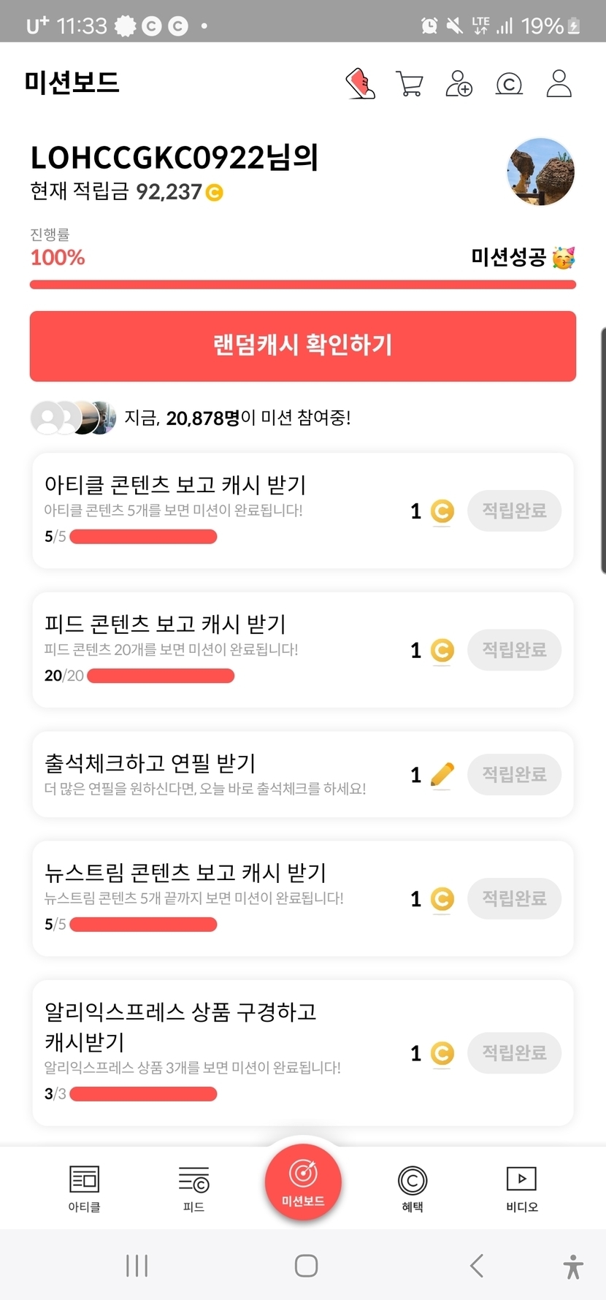
Task: Open the shopping cart
Action: (410, 84)
